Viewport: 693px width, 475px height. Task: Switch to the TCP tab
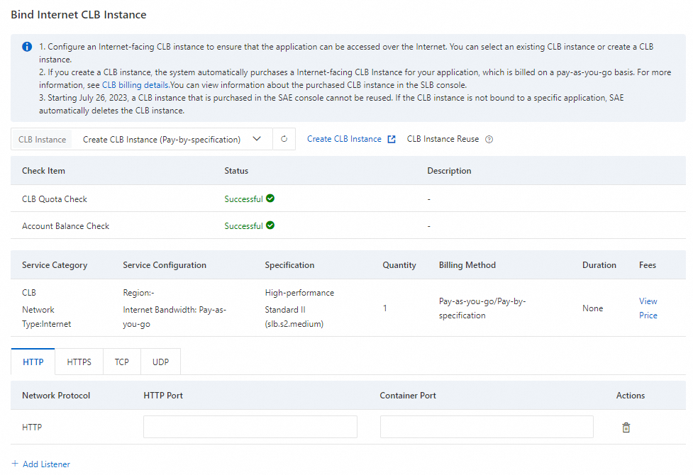[x=122, y=362]
